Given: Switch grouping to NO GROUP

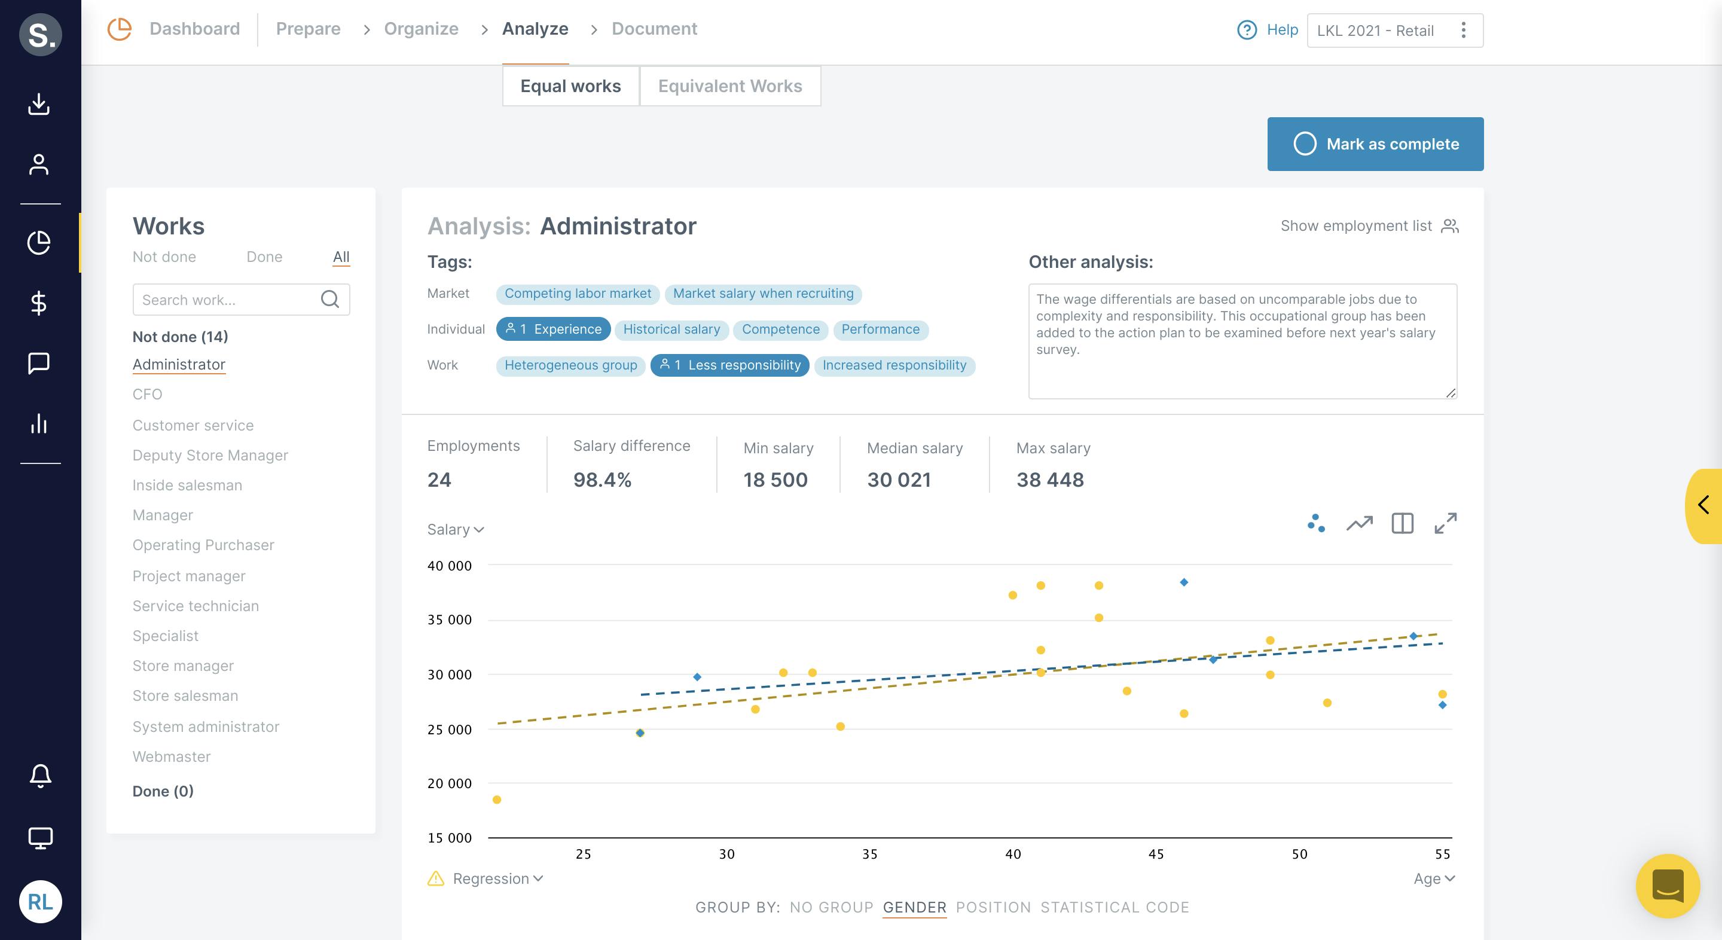Looking at the screenshot, I should pyautogui.click(x=831, y=907).
